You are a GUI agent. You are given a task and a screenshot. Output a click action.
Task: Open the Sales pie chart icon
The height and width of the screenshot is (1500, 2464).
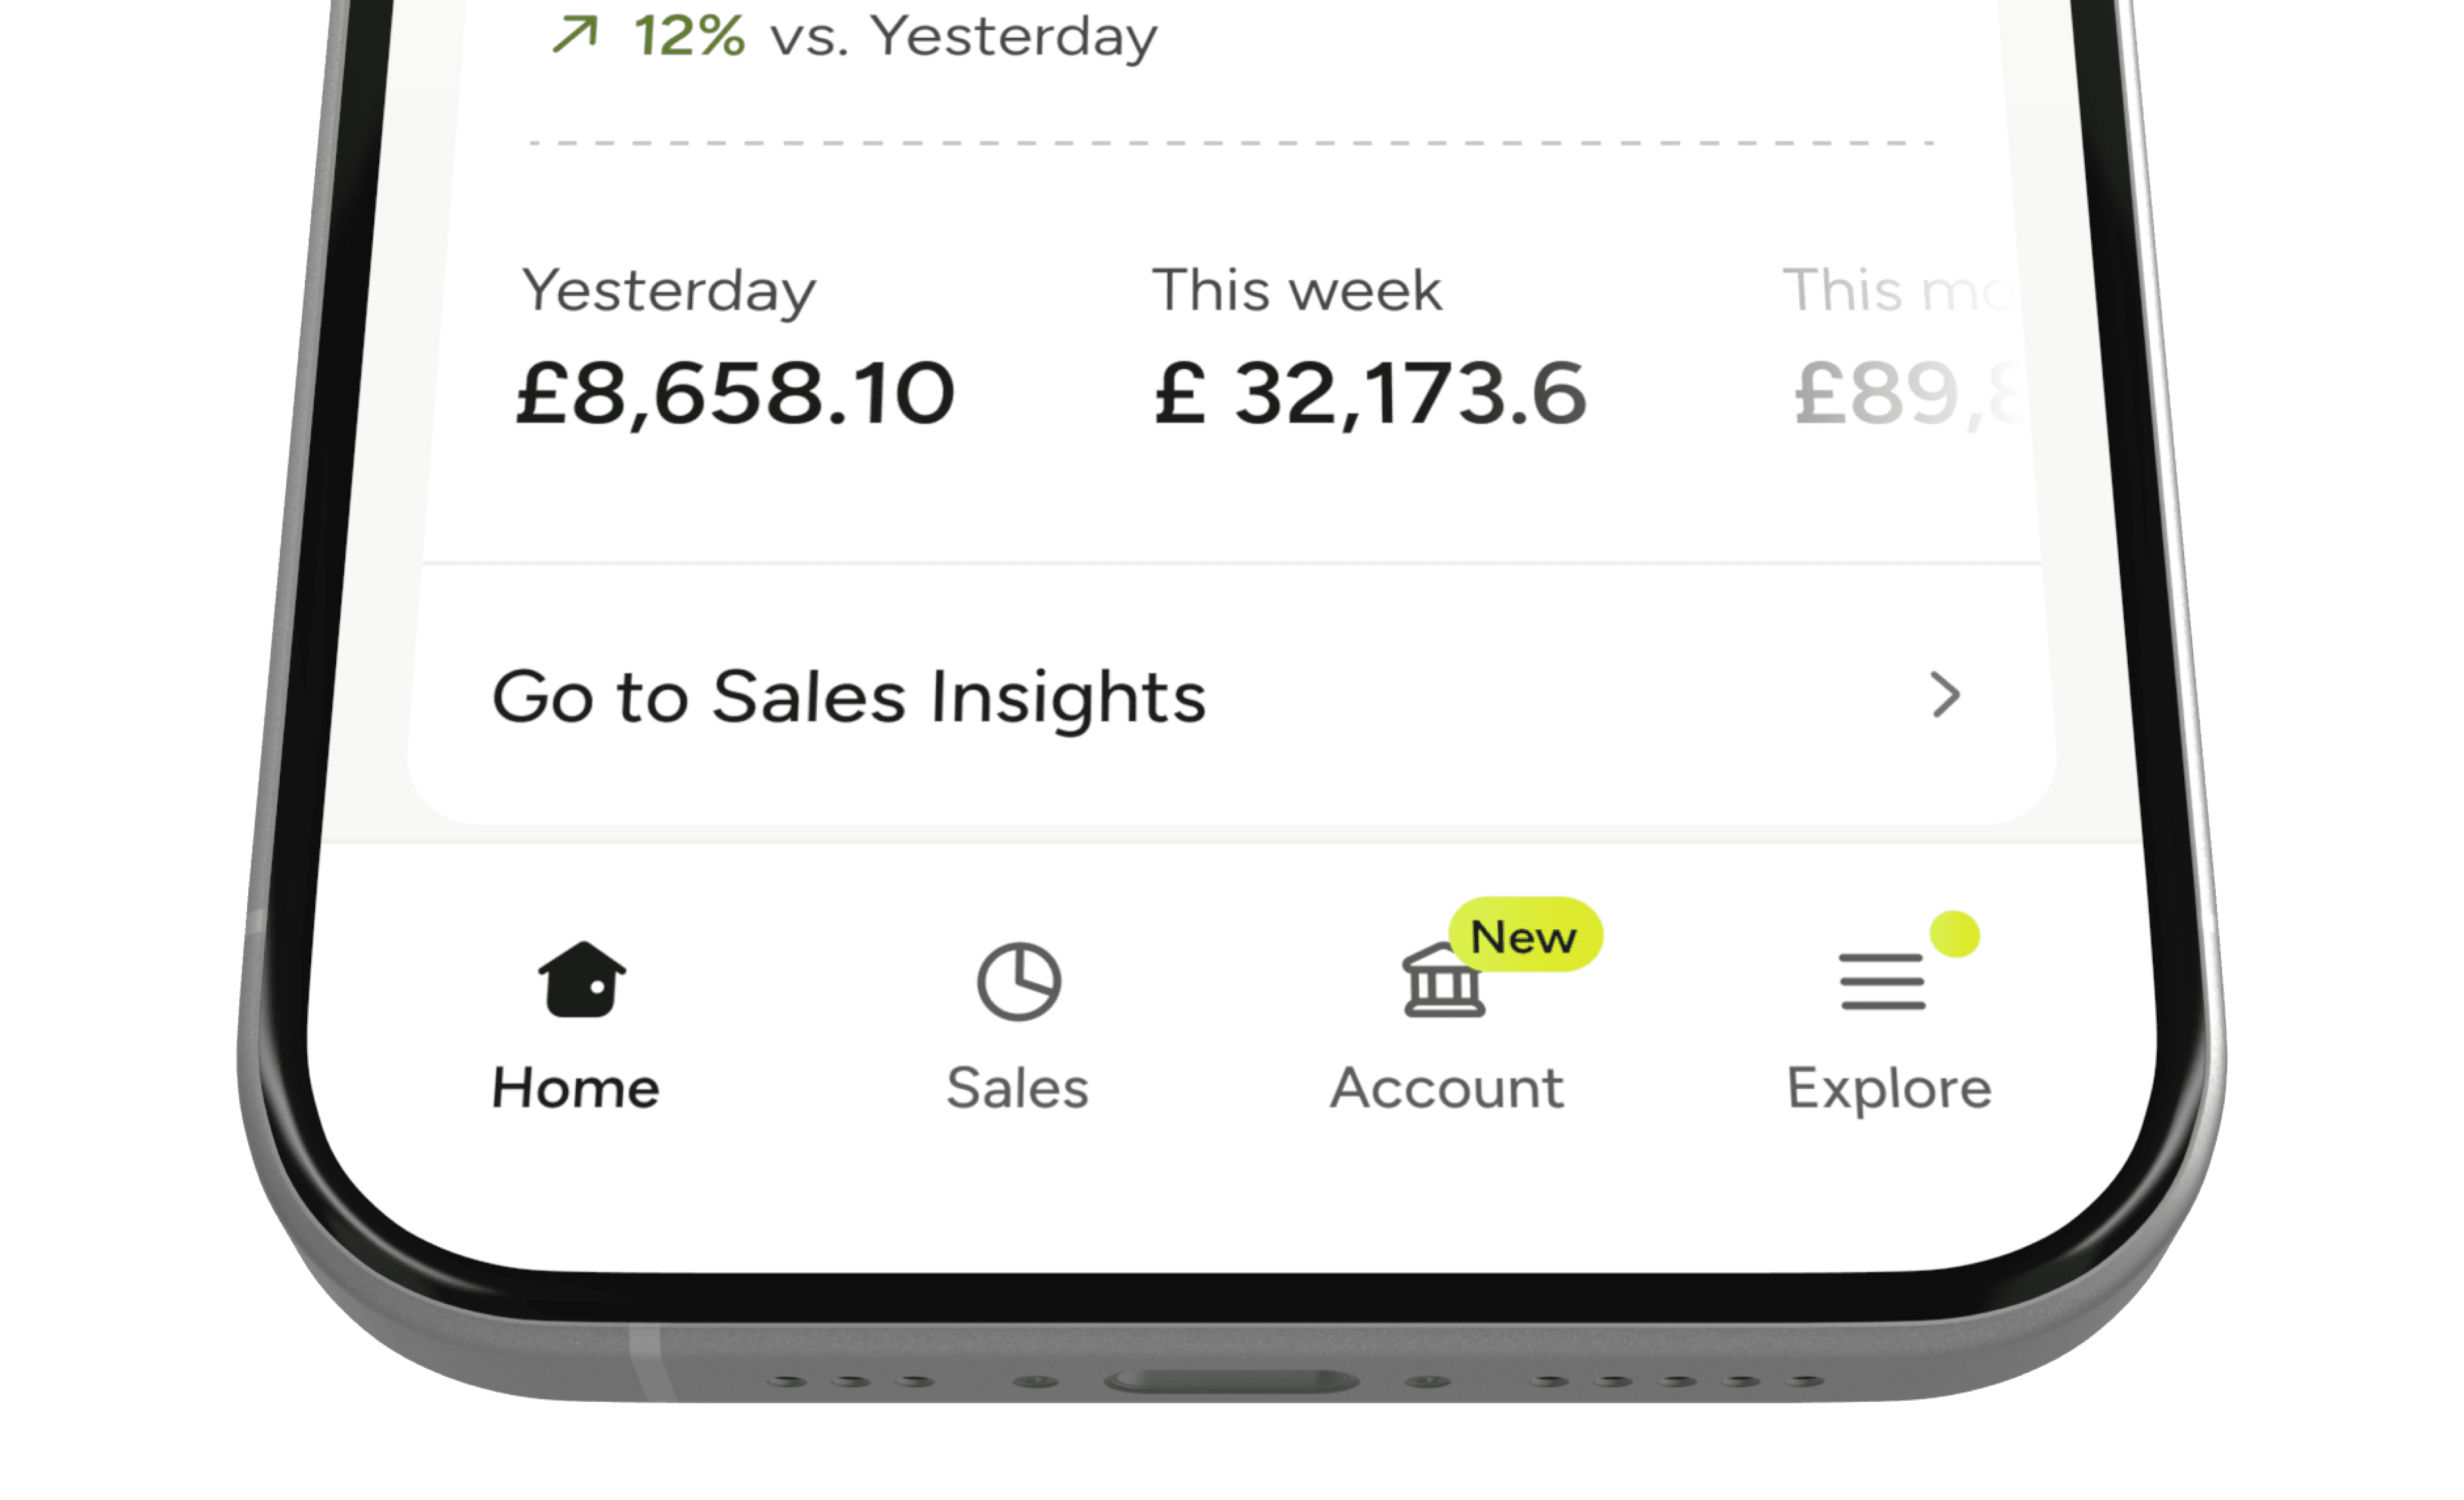[1018, 981]
